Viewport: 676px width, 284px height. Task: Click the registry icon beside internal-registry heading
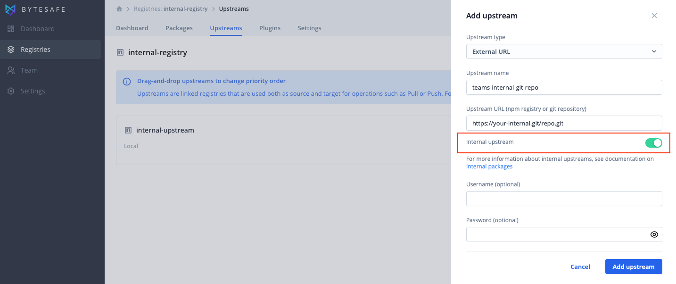coord(120,52)
